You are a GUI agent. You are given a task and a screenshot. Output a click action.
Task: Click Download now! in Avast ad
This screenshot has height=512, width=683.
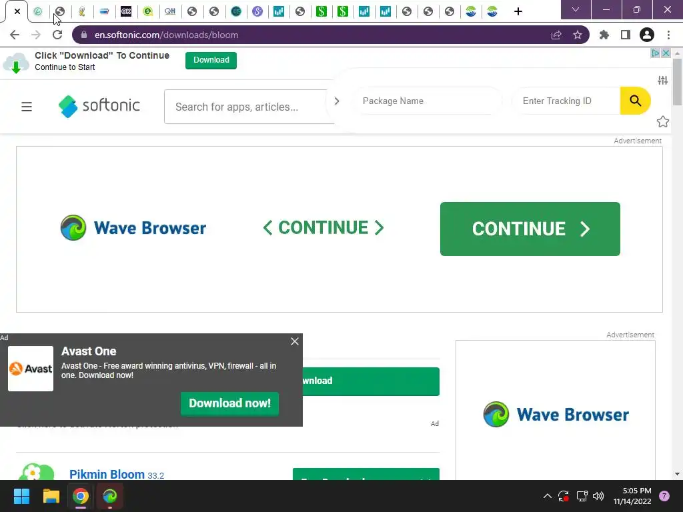229,403
